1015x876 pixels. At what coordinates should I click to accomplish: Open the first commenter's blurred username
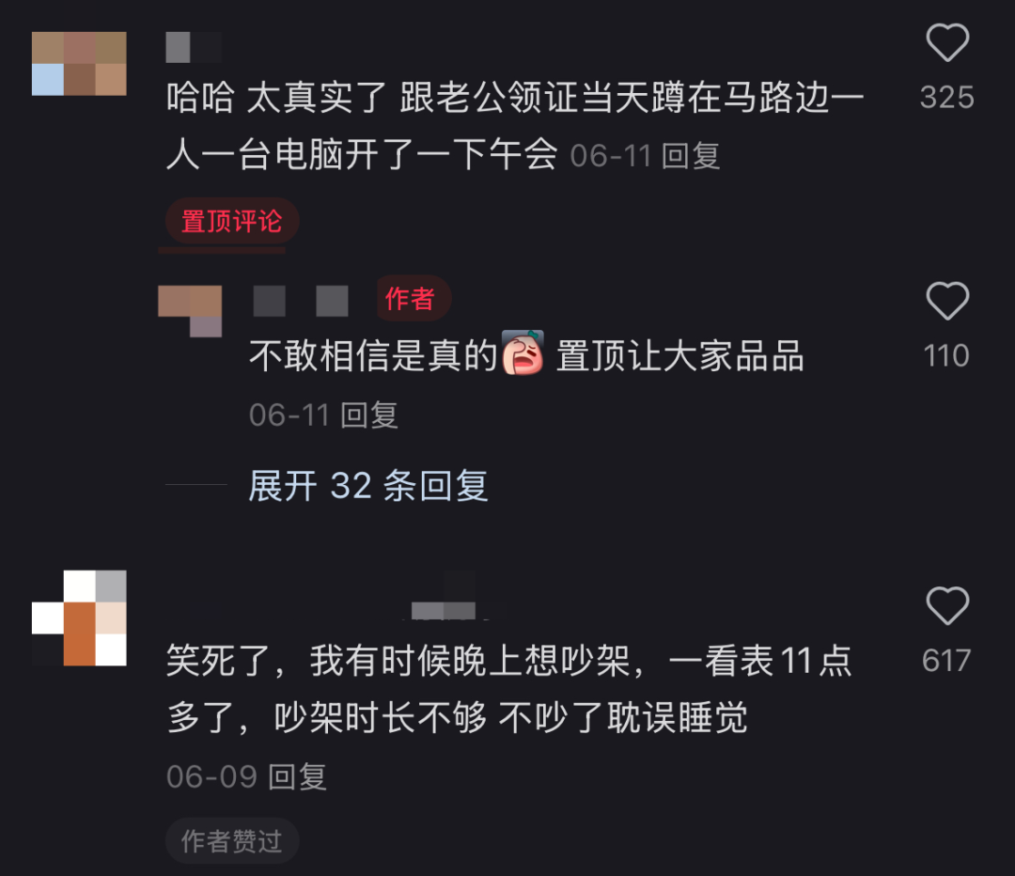[194, 47]
